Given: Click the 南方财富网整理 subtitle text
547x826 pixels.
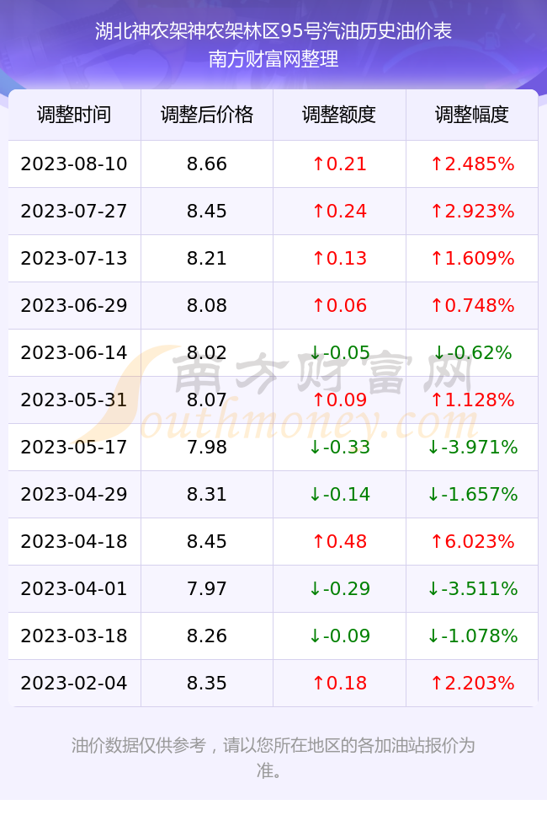Looking at the screenshot, I should click(273, 59).
